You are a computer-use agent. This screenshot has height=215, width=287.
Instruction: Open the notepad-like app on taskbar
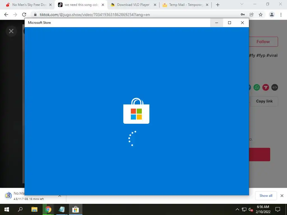pos(62,209)
